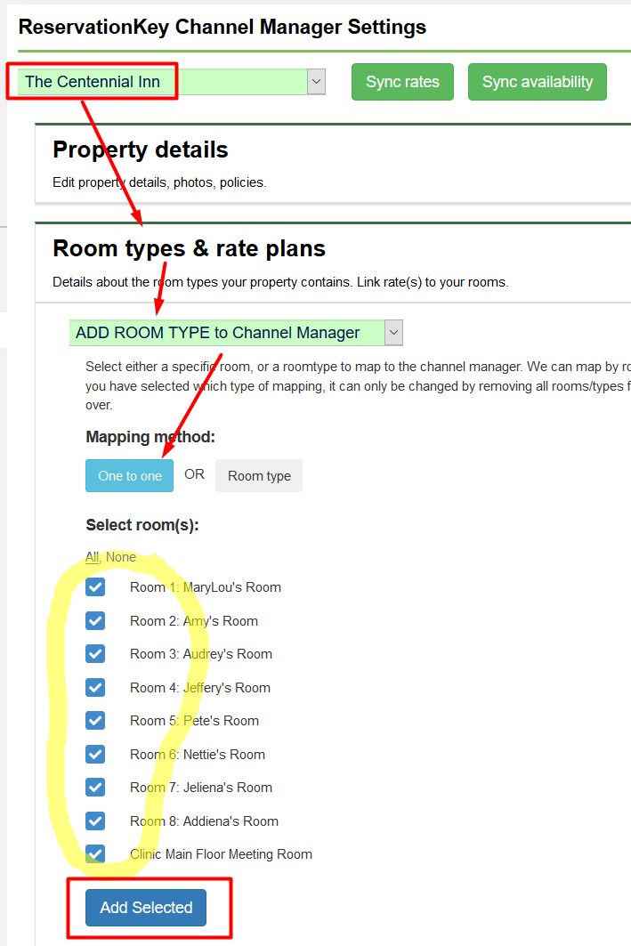Click the Sync rates button
This screenshot has height=946, width=631.
coord(402,82)
